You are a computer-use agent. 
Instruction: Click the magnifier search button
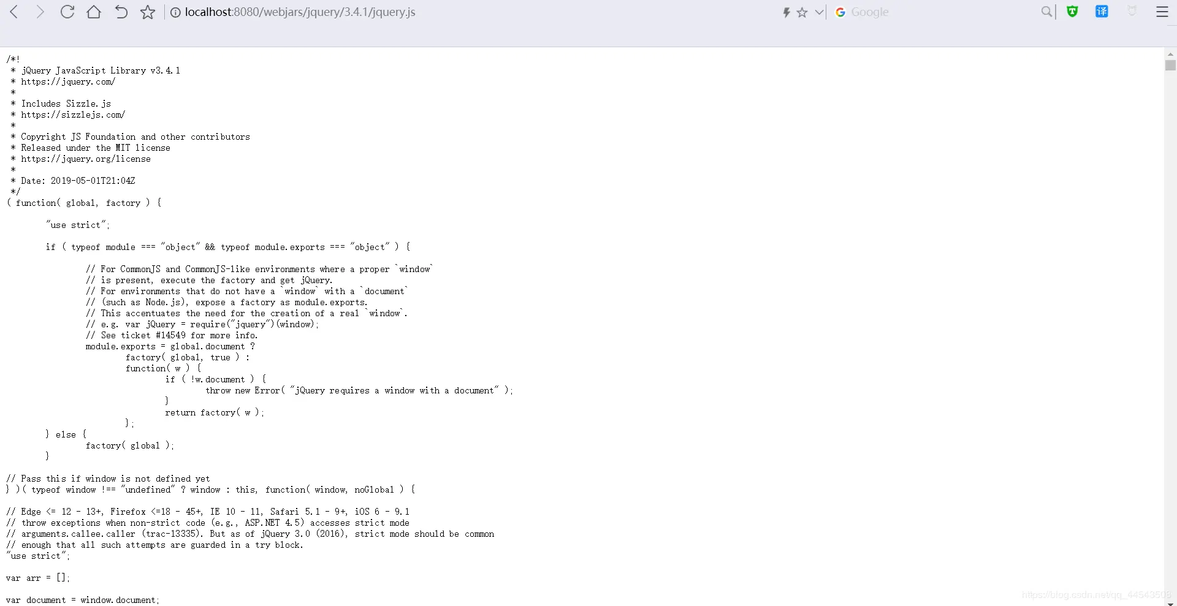tap(1046, 12)
